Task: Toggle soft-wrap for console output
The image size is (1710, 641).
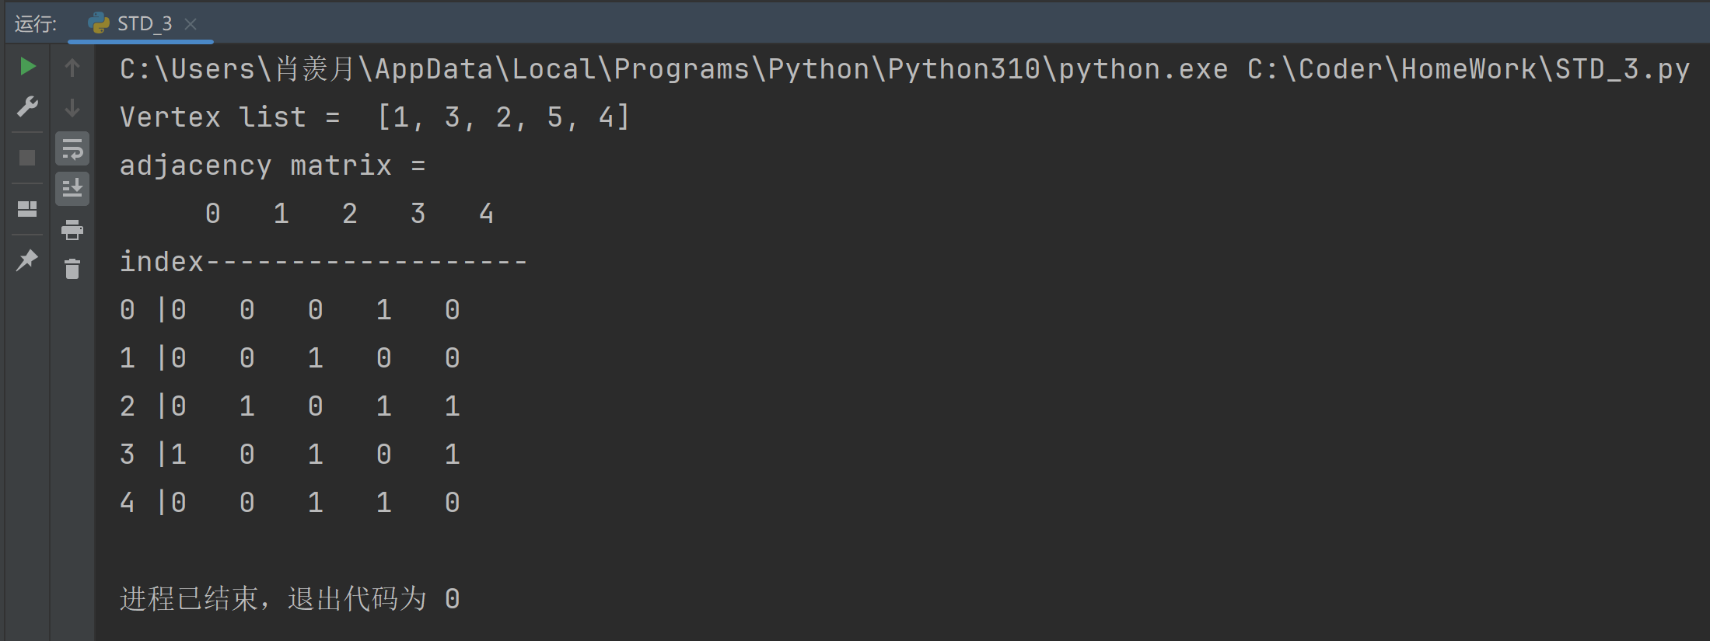Action: (x=72, y=149)
